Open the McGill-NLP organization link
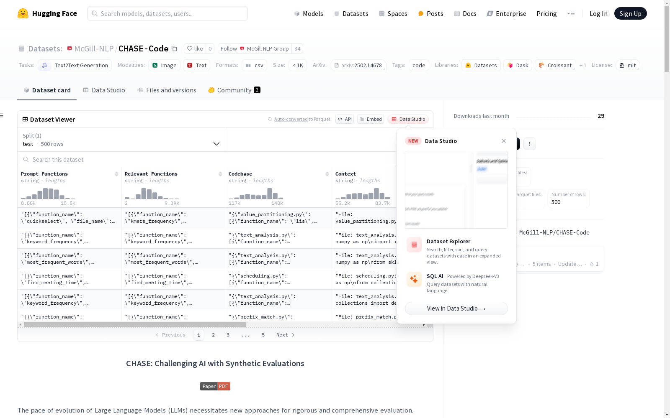Screen dimensions: 670x418 tap(94, 48)
